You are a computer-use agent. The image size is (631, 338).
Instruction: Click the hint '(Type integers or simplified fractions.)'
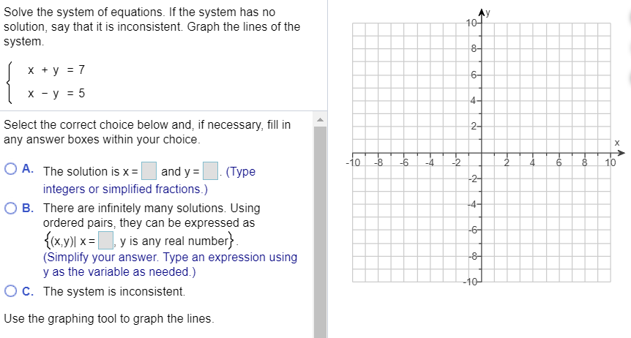[x=149, y=180]
